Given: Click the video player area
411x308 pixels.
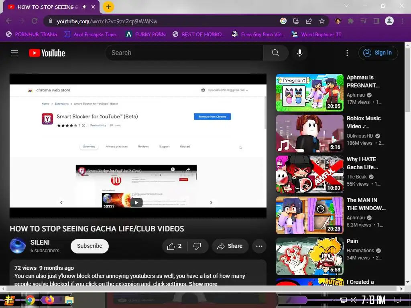Looking at the screenshot, I should [x=138, y=146].
